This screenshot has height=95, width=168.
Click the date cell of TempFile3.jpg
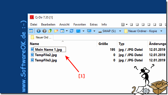157,60
